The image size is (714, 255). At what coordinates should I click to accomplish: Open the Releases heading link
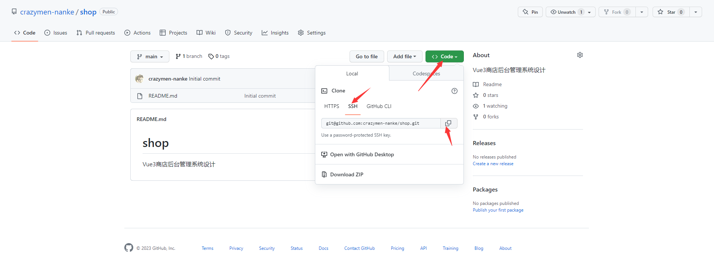tap(484, 143)
